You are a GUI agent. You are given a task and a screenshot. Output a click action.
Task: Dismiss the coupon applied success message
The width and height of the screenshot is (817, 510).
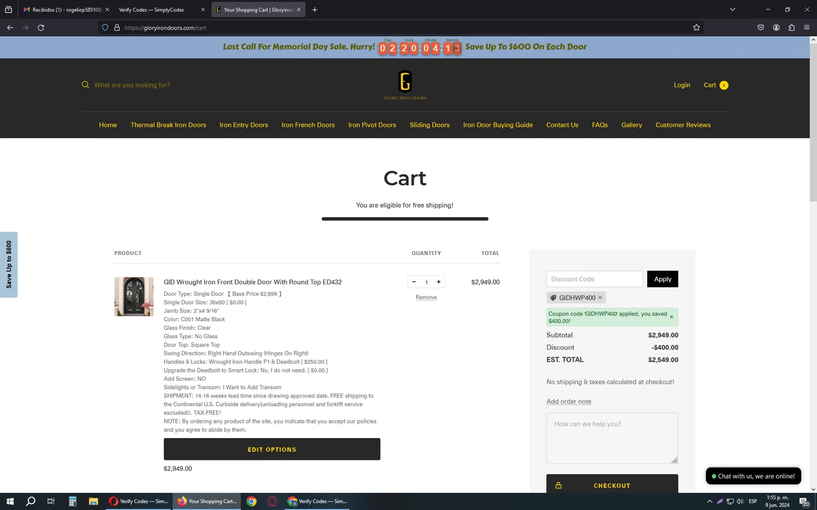(x=672, y=317)
